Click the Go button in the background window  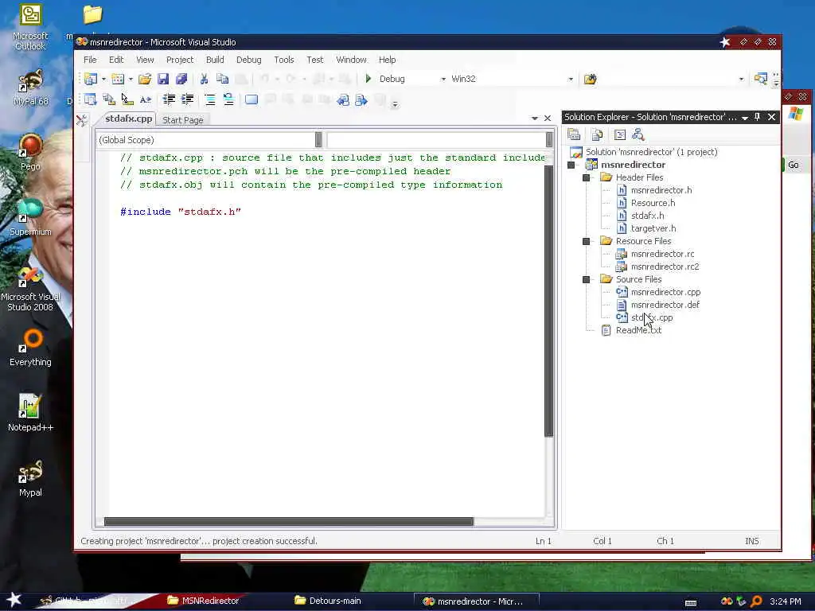coord(793,165)
